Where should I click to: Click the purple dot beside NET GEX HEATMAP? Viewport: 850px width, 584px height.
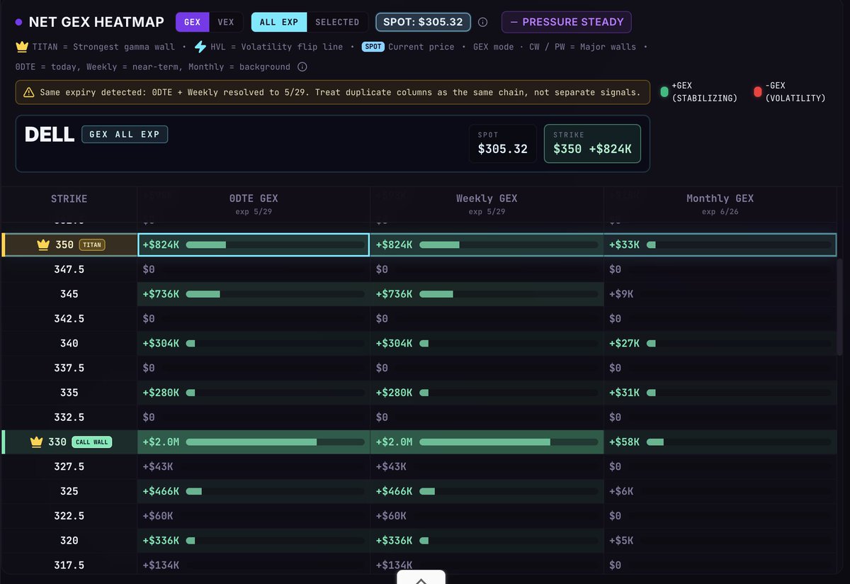coord(19,22)
